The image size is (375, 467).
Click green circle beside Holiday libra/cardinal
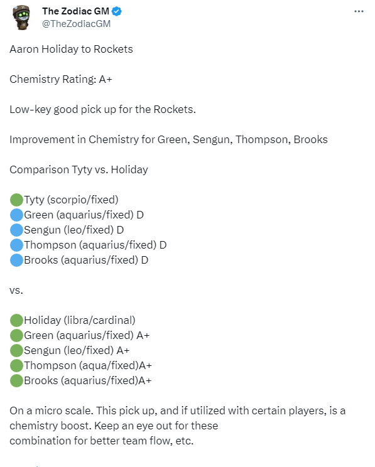point(16,321)
